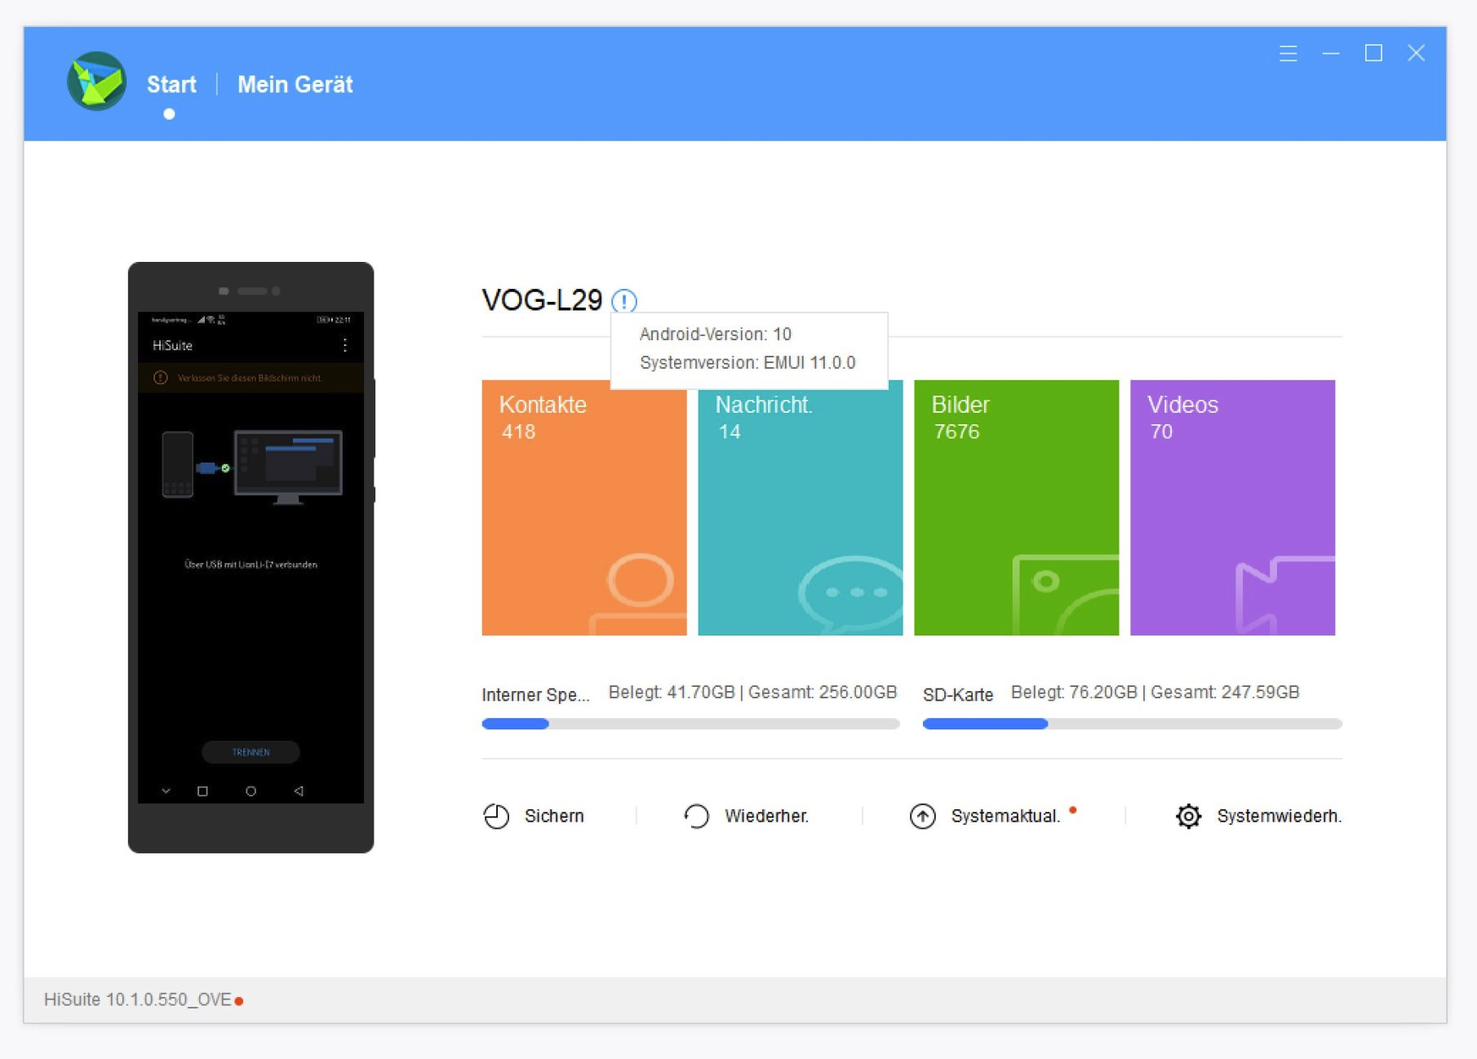Click the HiSuite 10.1.0.550_OVE version text

tap(138, 999)
